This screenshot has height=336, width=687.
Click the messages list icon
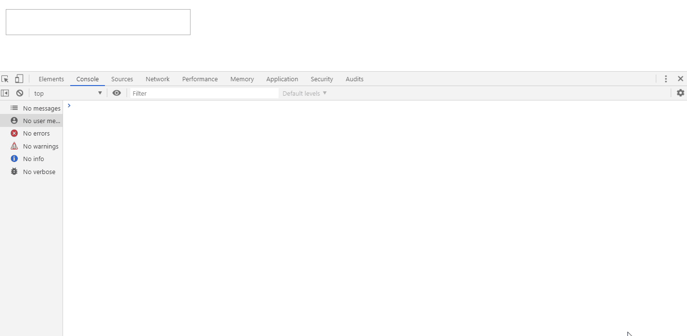[x=14, y=108]
